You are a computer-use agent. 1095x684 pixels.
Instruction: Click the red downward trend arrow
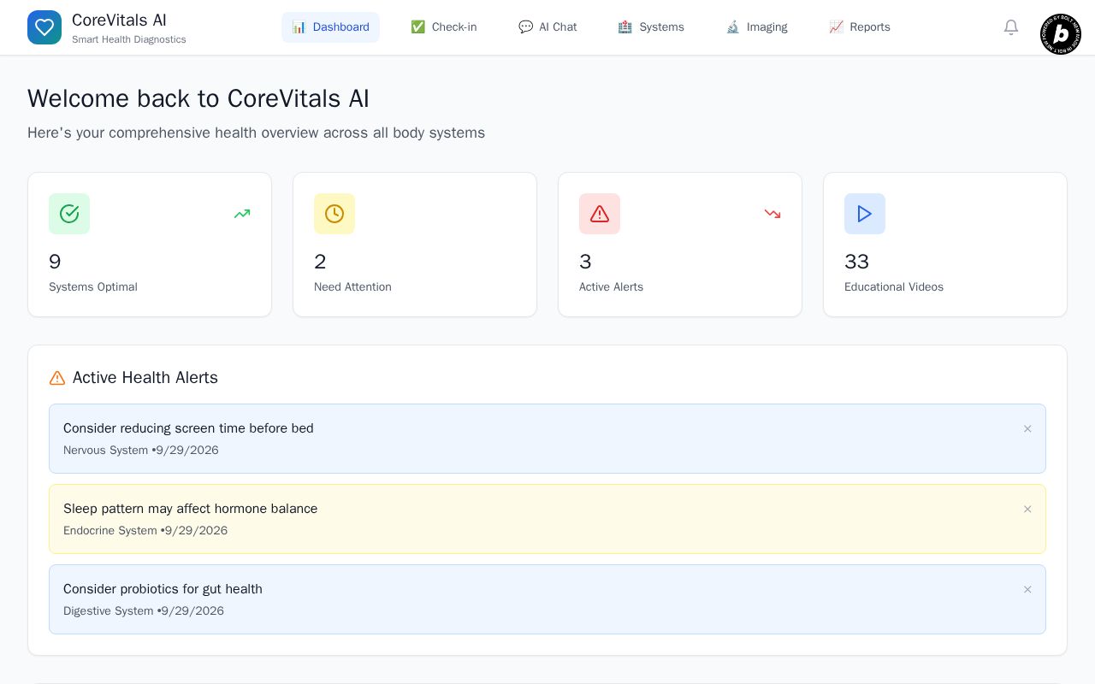(x=772, y=214)
